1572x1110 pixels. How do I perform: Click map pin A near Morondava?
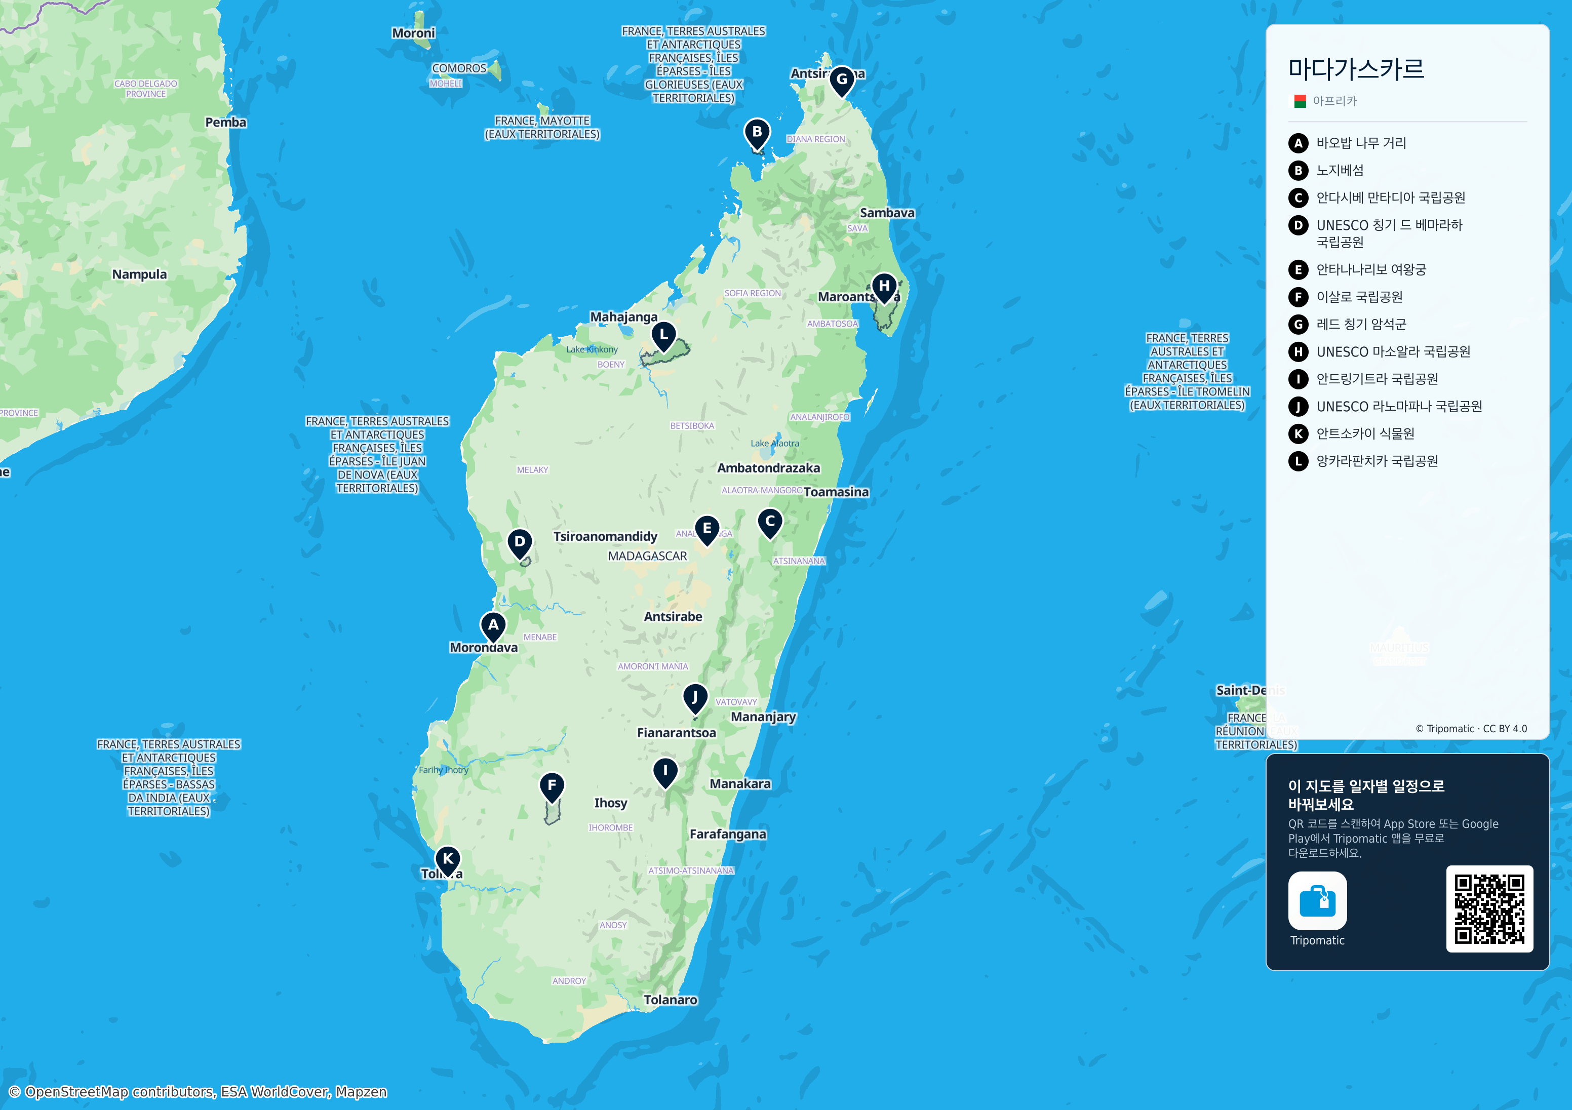coord(493,626)
